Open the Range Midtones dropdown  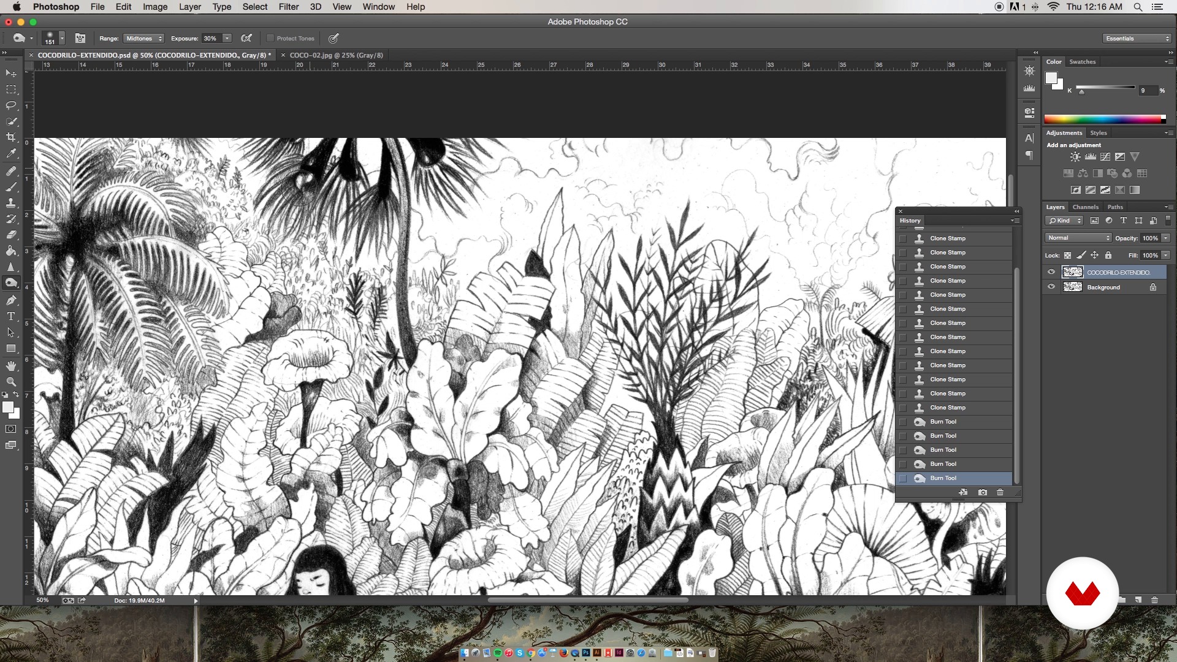tap(143, 38)
